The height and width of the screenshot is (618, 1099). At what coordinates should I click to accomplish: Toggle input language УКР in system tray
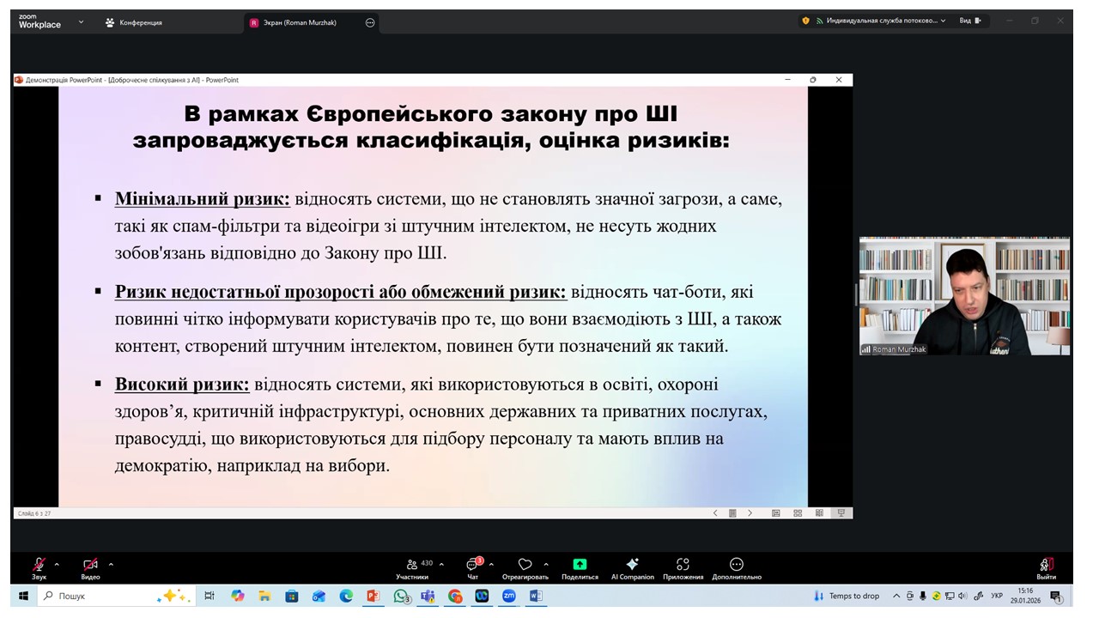(x=997, y=596)
